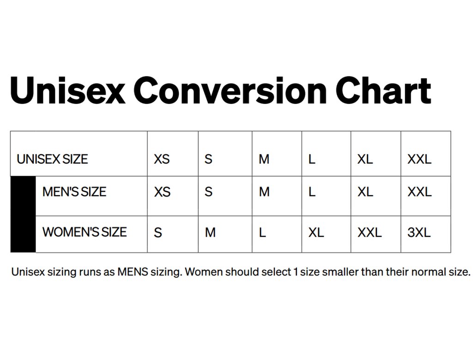Select the MEN'S SIZE row header
473x355 pixels.
pyautogui.click(x=74, y=192)
